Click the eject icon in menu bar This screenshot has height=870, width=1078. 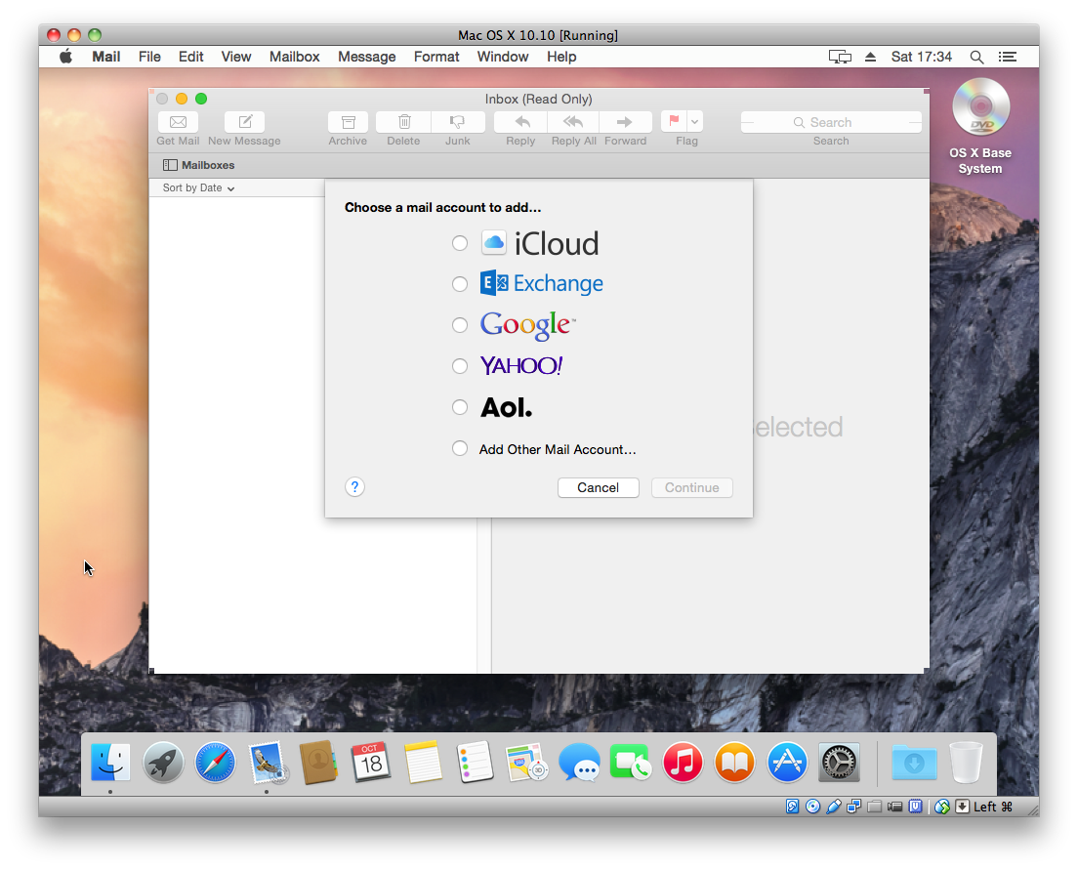click(x=870, y=57)
